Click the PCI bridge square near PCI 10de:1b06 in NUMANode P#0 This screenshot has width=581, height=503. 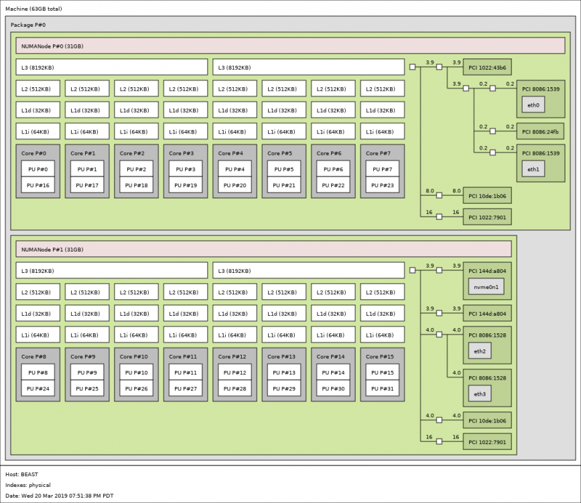coord(439,195)
